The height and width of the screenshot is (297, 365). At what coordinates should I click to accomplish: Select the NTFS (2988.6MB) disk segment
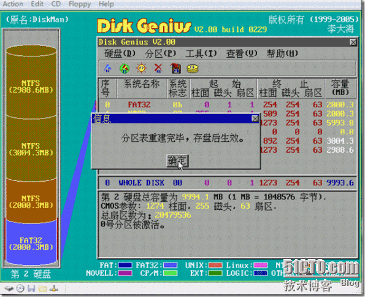(31, 87)
